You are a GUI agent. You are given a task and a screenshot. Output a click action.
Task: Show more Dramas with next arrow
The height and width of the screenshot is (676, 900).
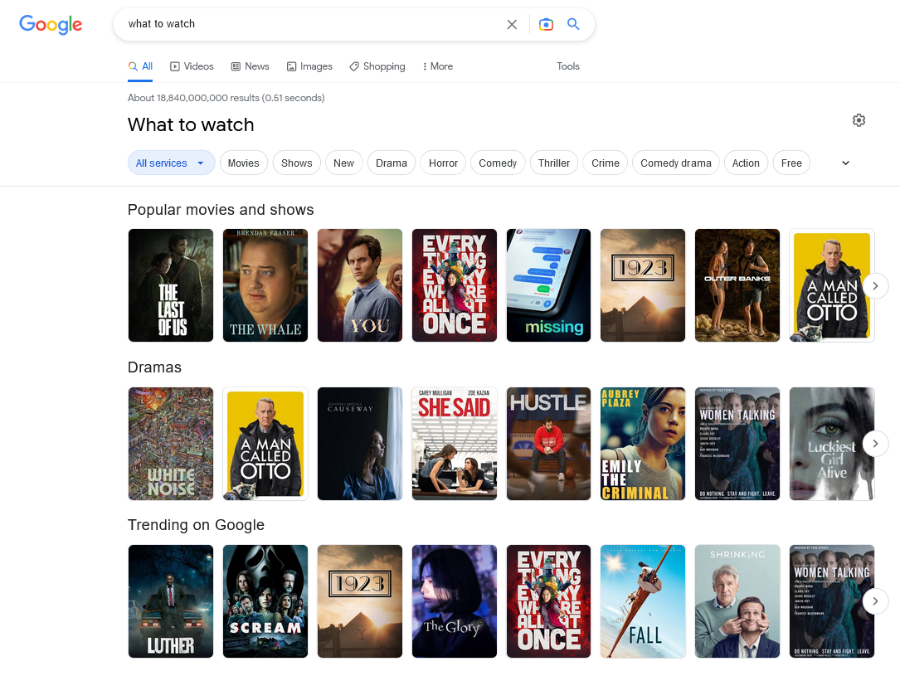tap(875, 444)
